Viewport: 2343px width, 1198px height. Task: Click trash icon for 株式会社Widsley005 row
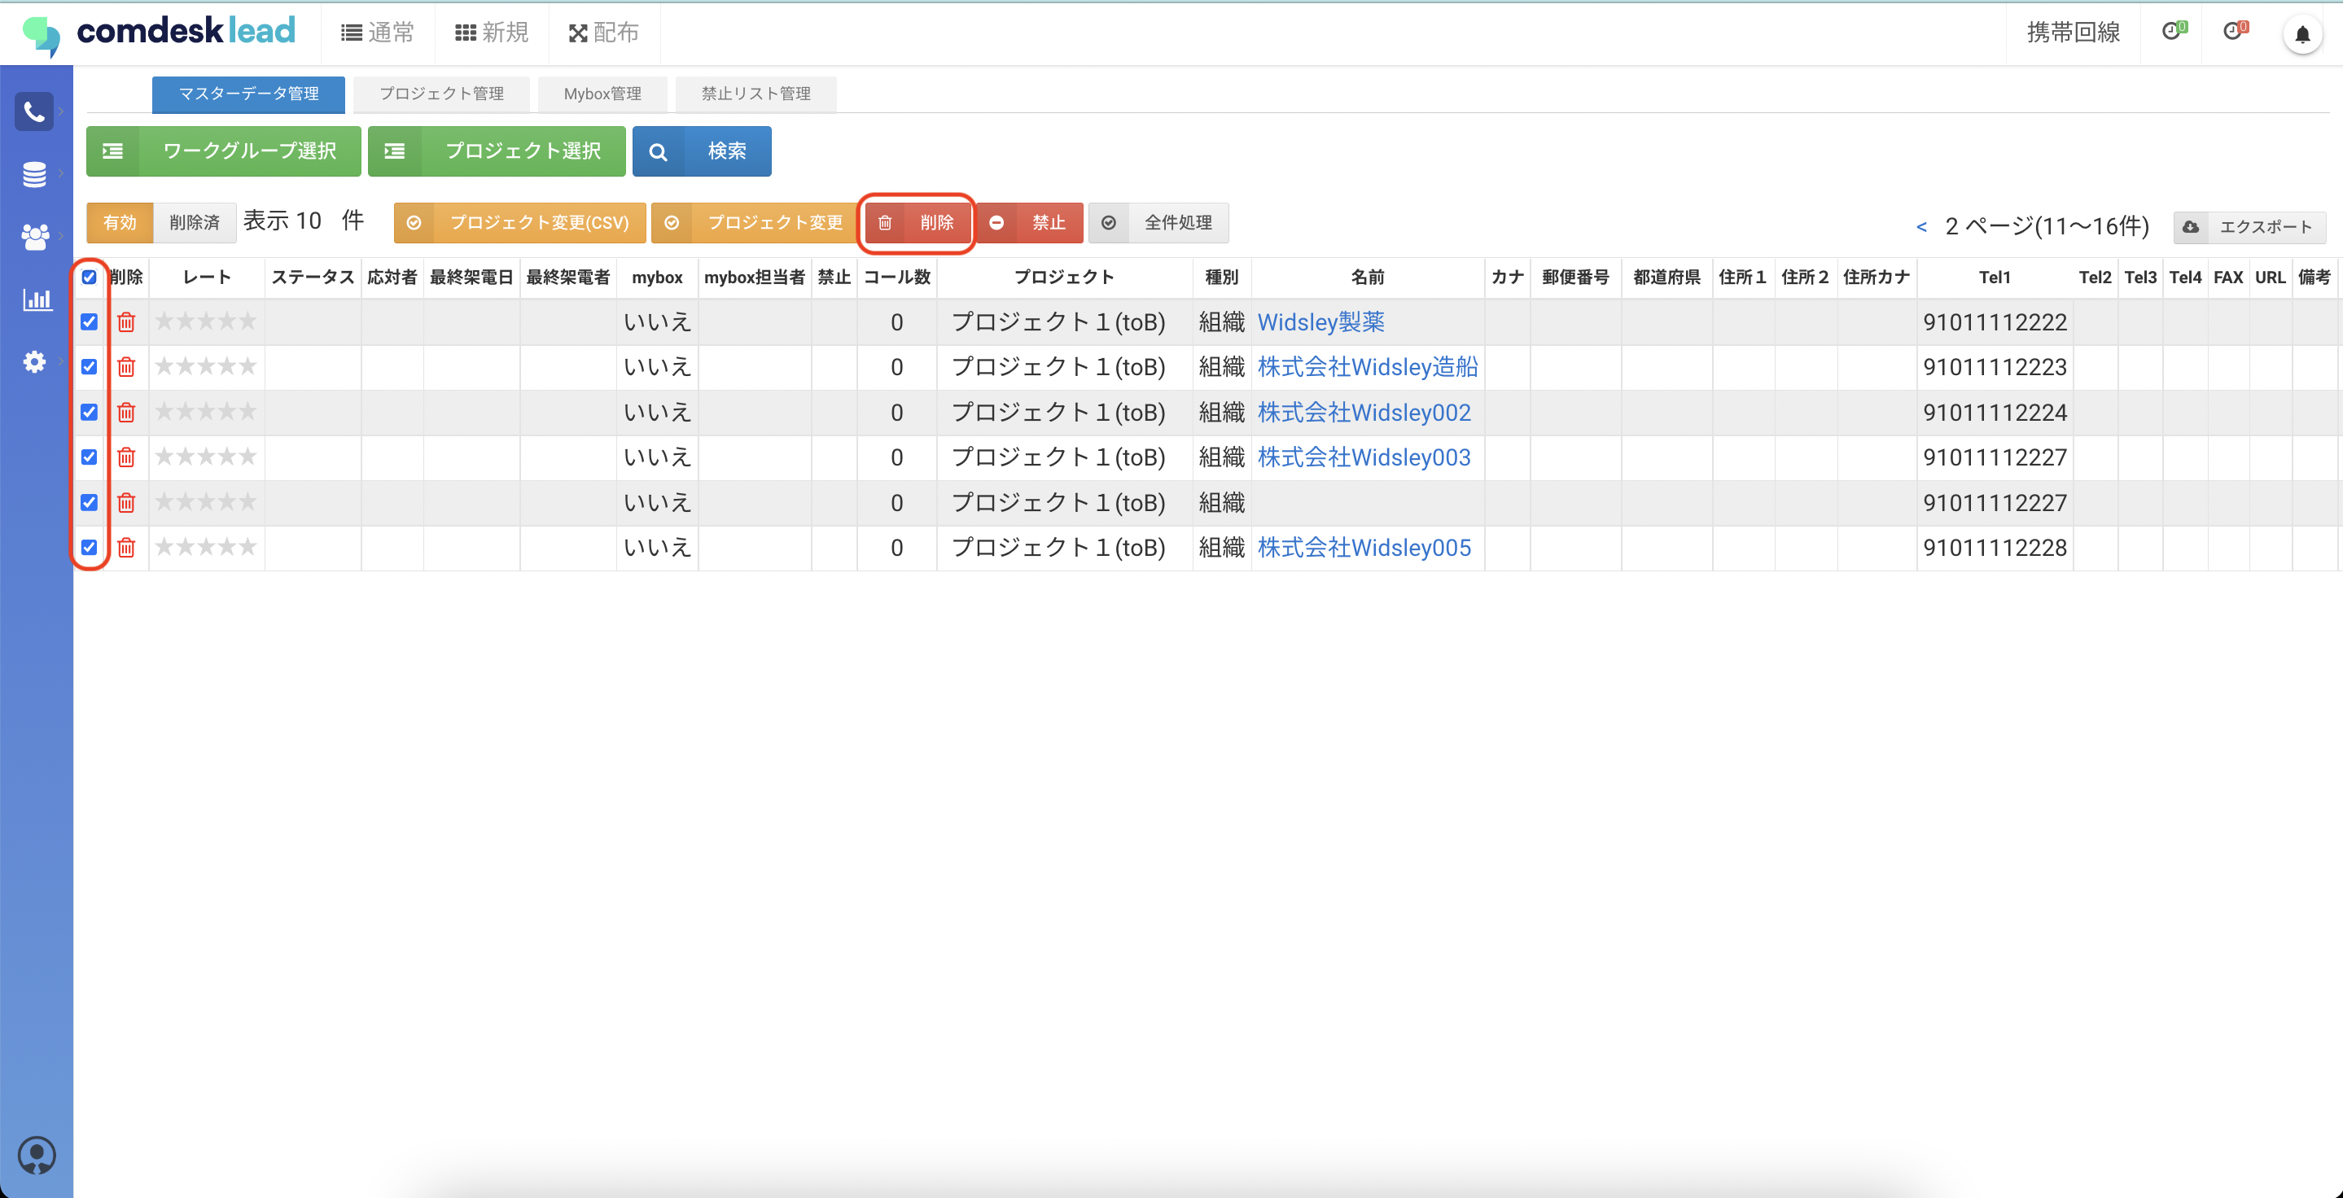pyautogui.click(x=126, y=547)
